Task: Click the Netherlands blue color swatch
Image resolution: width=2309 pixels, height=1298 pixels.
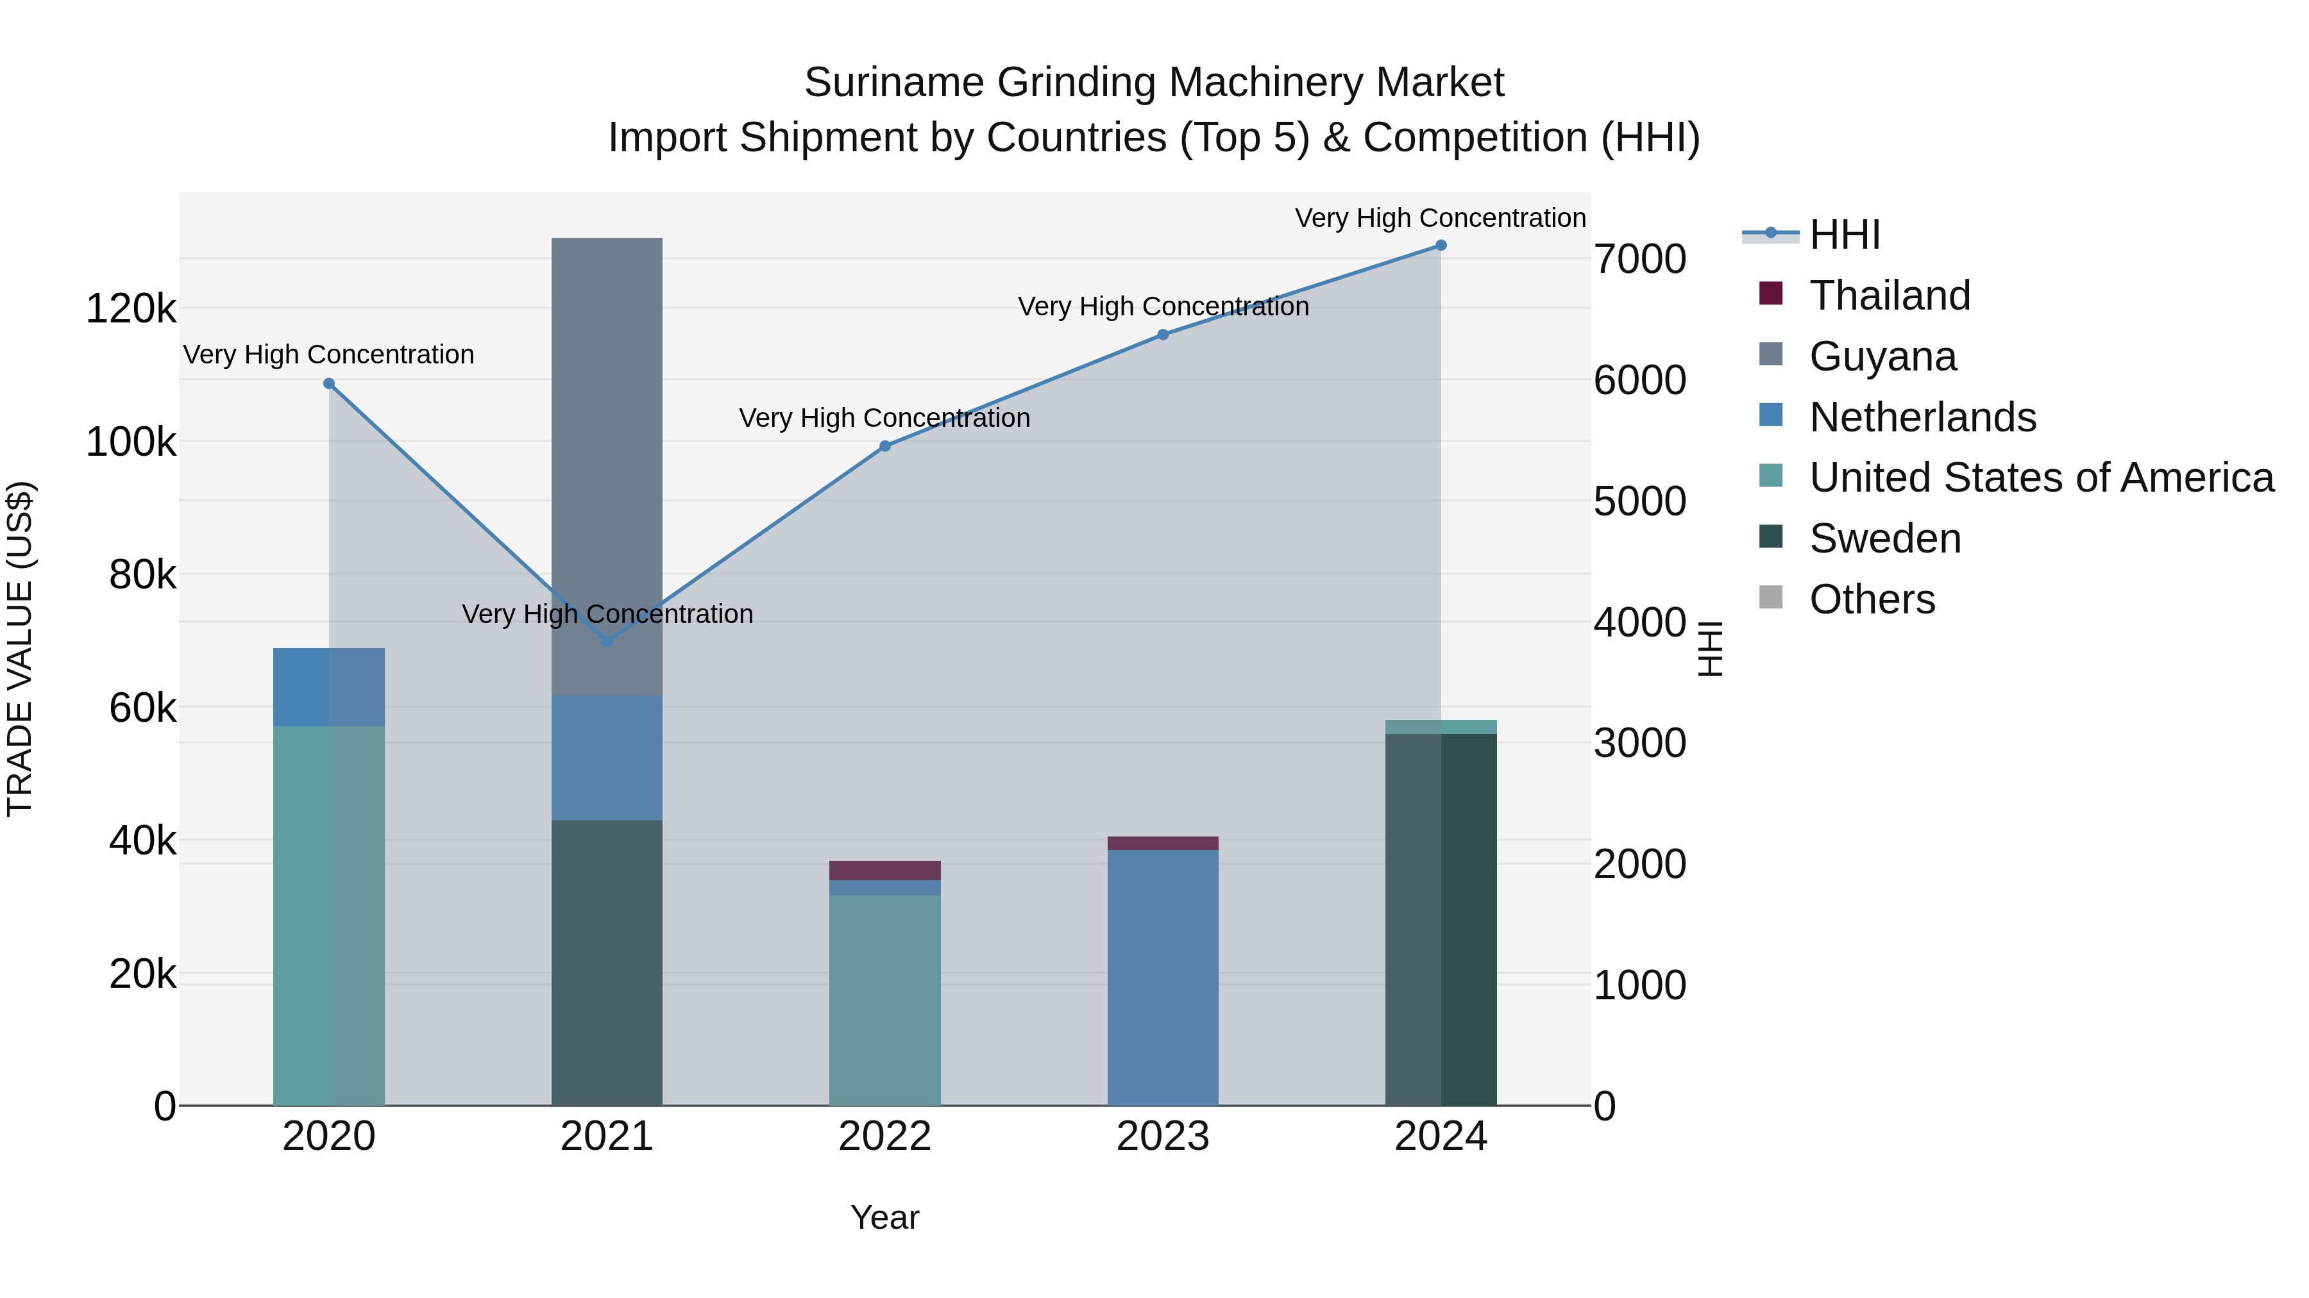Action: tap(1771, 415)
